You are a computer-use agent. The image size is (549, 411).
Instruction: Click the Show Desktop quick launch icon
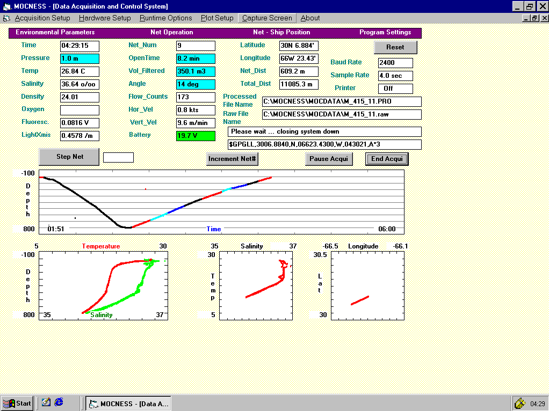tap(46, 402)
